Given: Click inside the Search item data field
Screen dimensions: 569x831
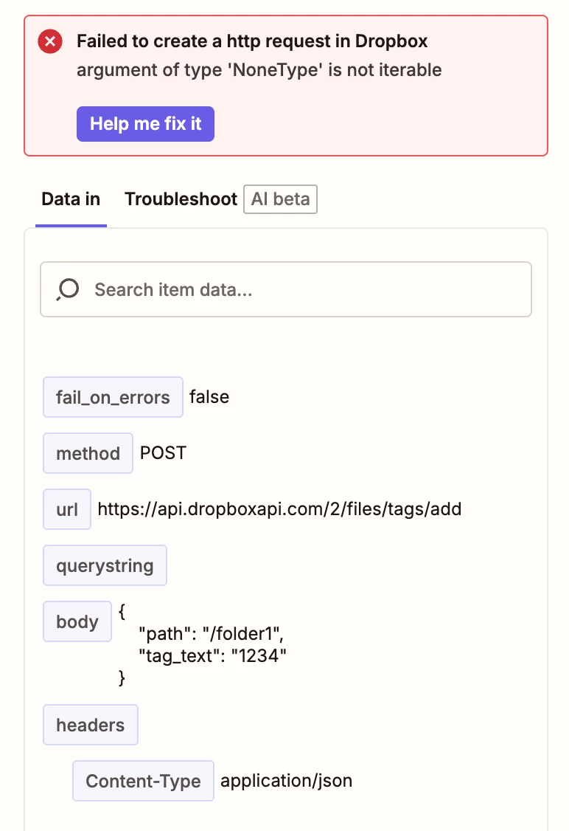Looking at the screenshot, I should (221, 289).
